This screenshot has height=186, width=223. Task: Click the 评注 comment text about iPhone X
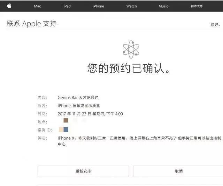tap(139, 141)
